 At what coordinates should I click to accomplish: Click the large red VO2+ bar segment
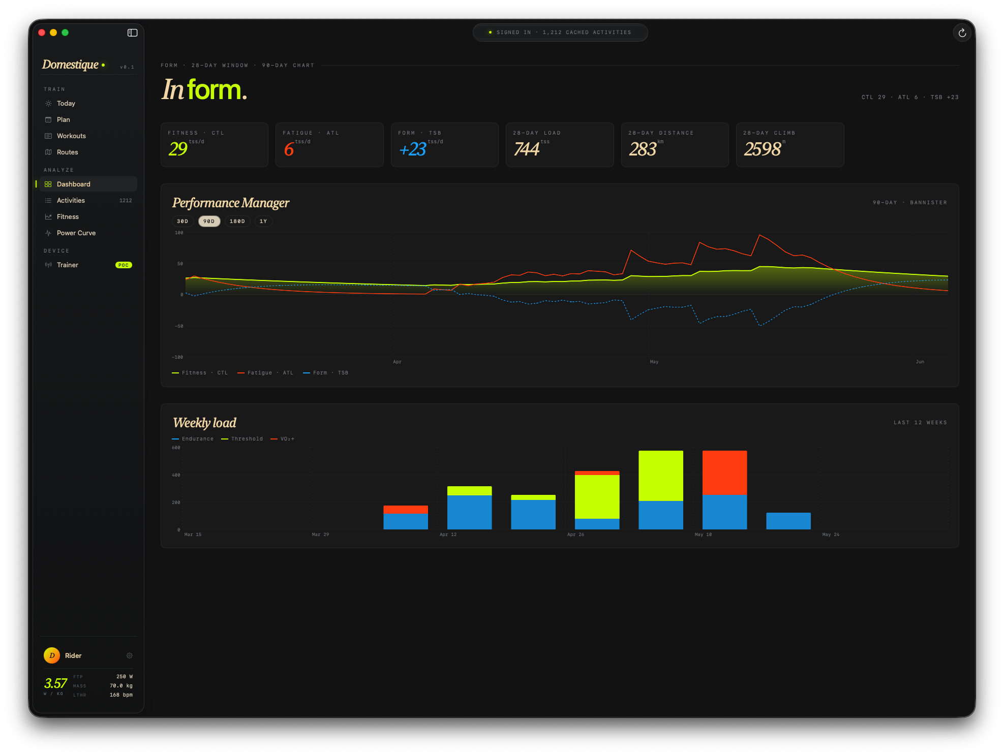[724, 473]
